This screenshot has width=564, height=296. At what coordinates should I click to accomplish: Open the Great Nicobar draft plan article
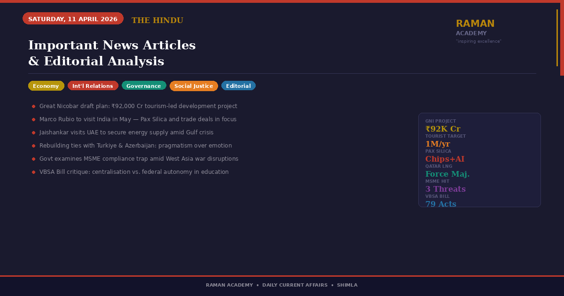(138, 106)
